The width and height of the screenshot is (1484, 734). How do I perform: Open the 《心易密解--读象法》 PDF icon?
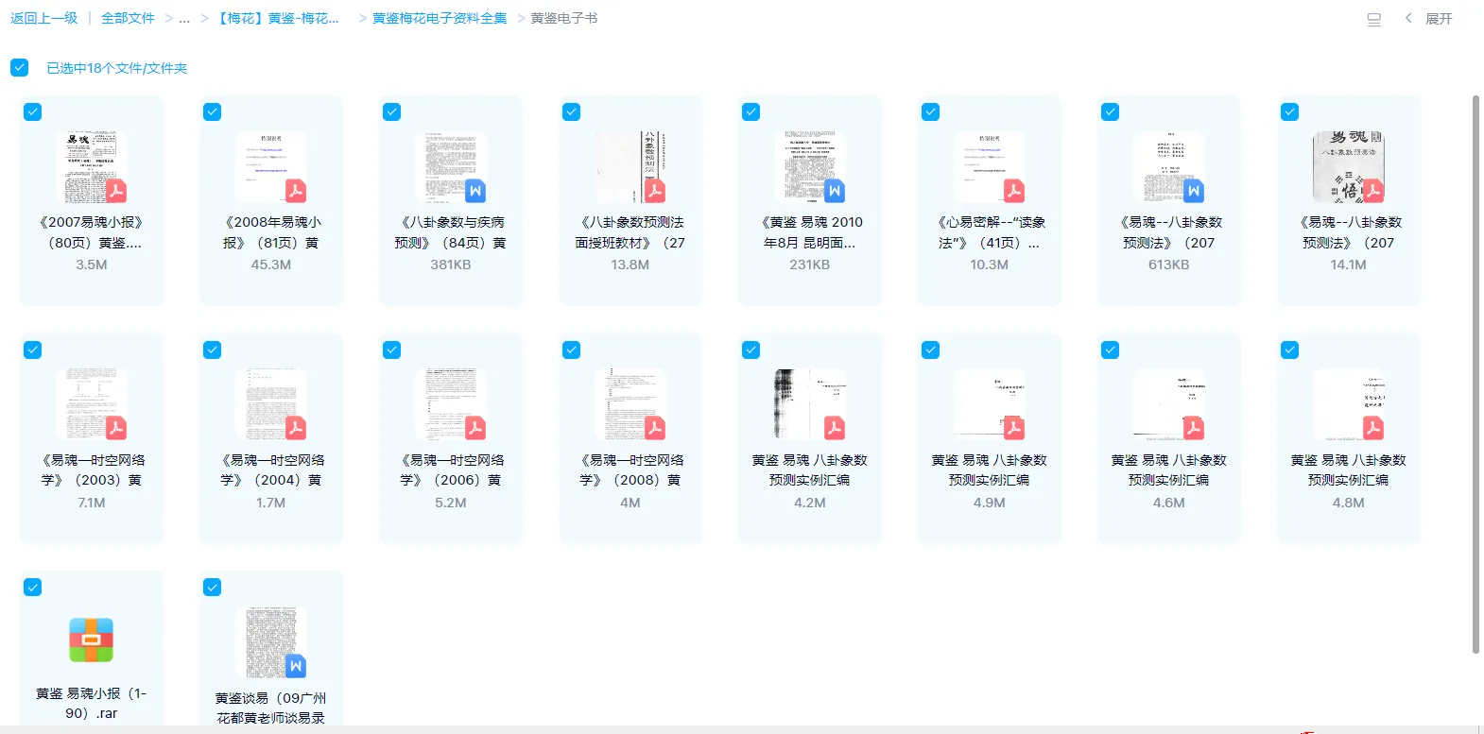(990, 167)
